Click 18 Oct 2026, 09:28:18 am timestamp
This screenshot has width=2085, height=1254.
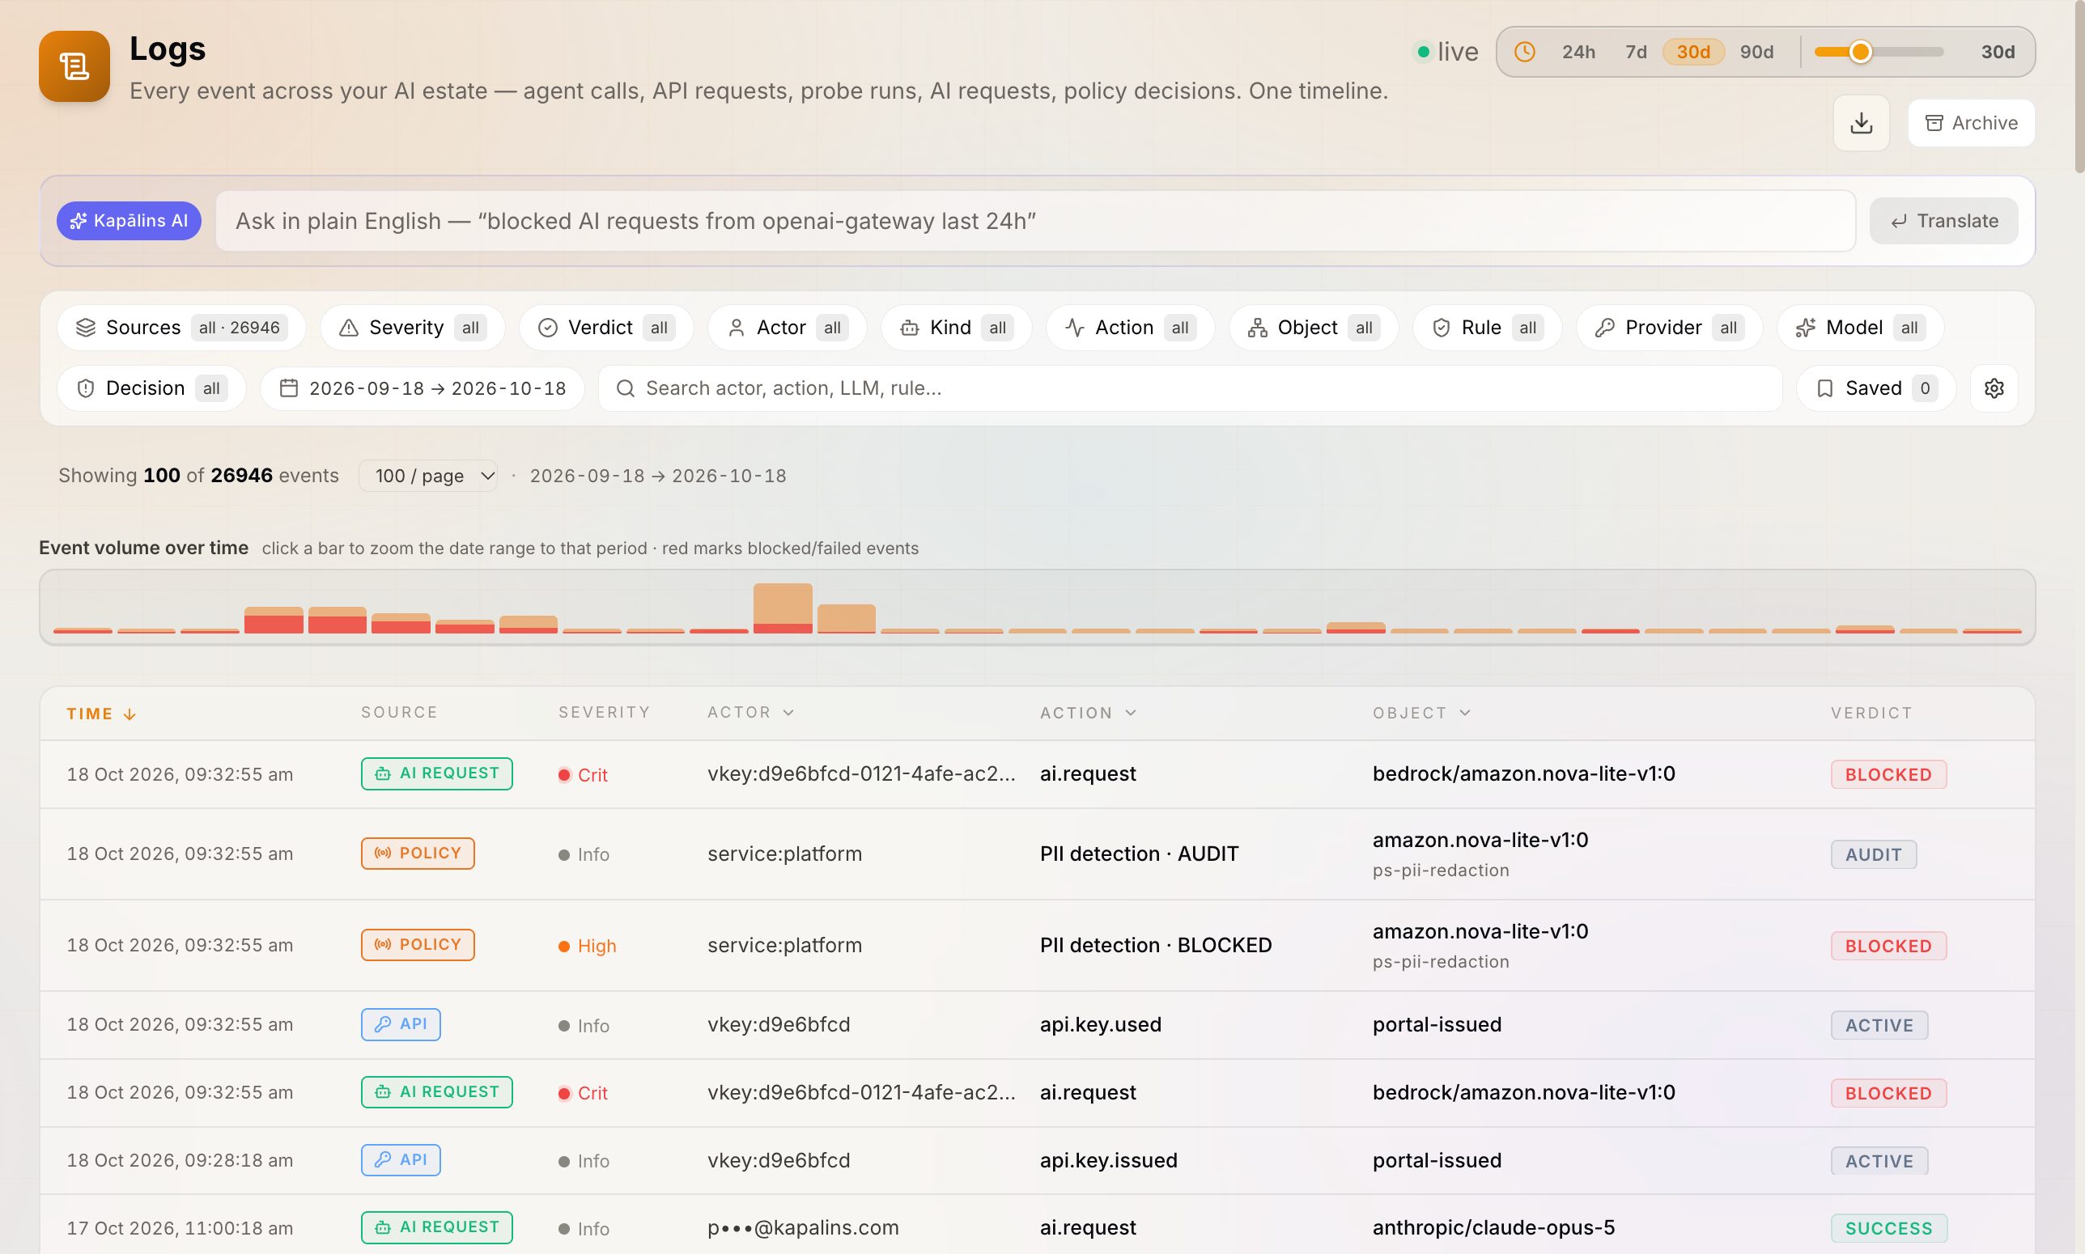(180, 1160)
